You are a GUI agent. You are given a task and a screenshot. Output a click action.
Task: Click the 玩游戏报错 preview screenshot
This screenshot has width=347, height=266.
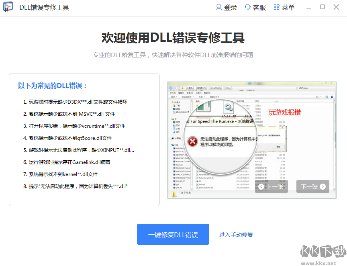[252, 139]
